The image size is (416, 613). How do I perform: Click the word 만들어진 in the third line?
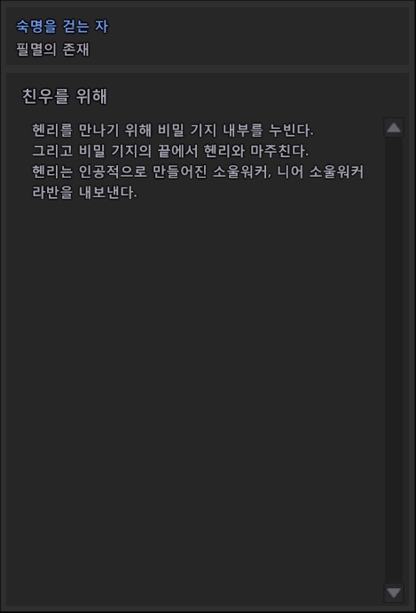pyautogui.click(x=179, y=171)
